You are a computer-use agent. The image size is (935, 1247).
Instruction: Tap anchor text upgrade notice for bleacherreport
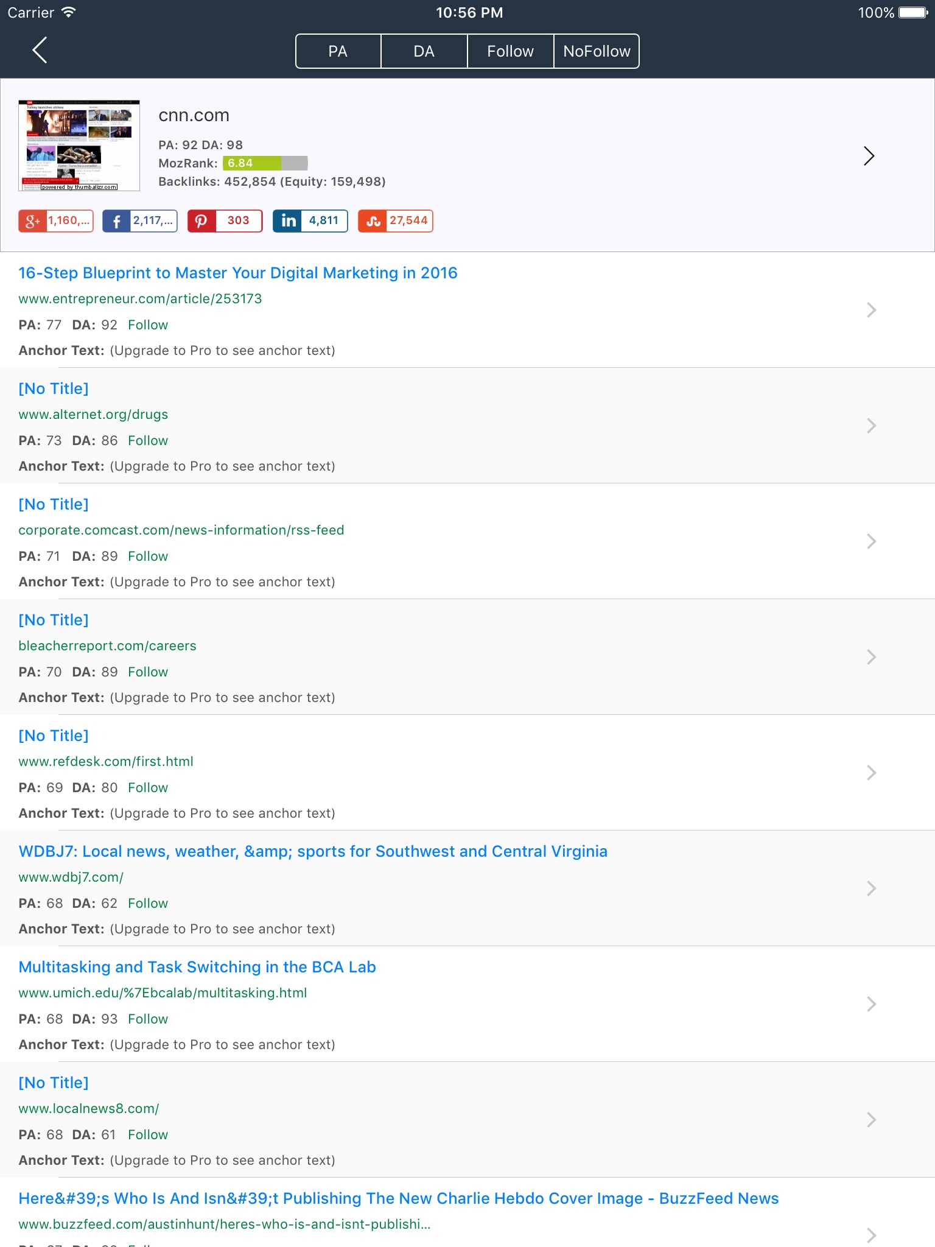pyautogui.click(x=223, y=698)
